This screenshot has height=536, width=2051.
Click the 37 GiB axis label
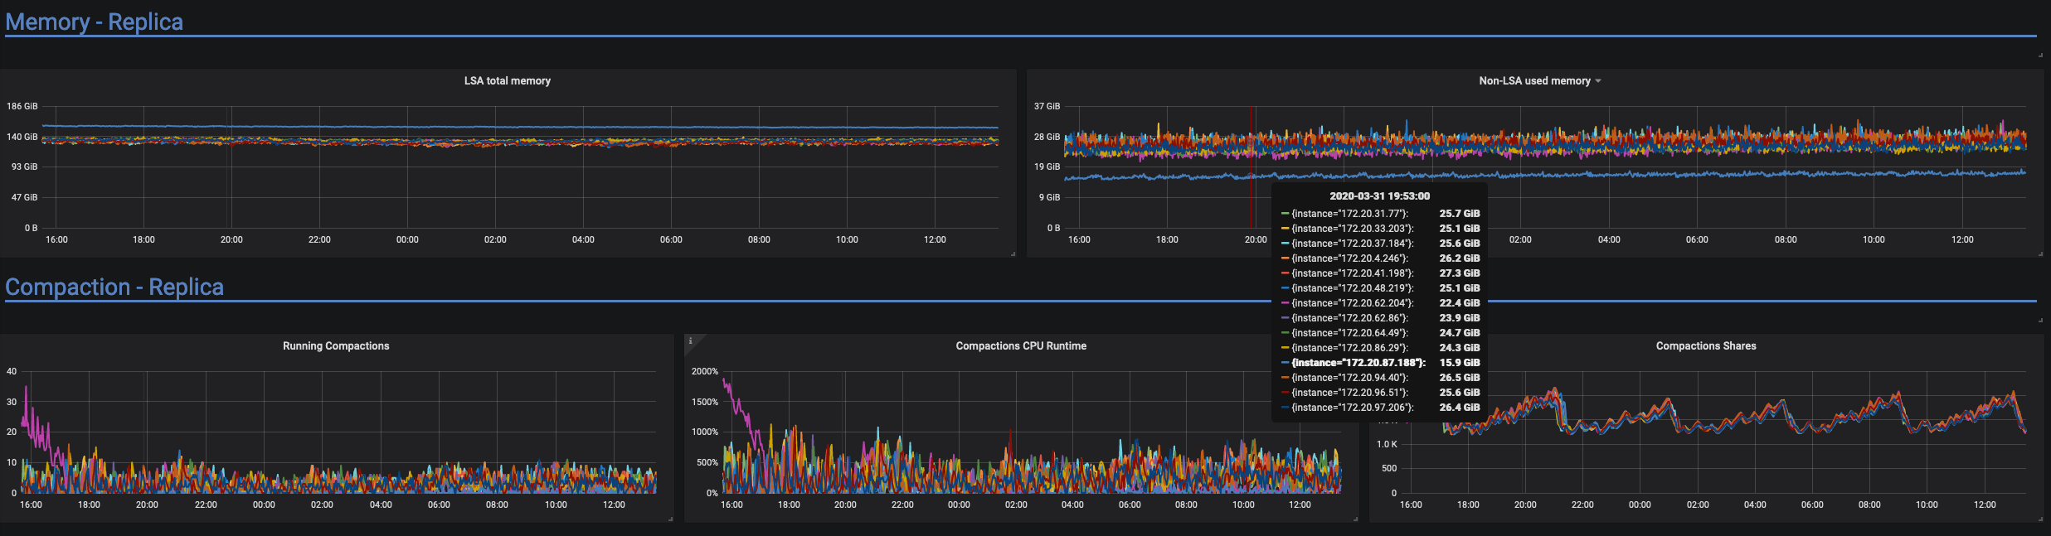(x=1047, y=106)
